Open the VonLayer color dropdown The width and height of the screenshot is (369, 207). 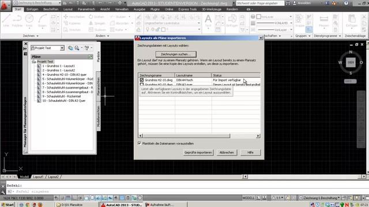point(274,17)
